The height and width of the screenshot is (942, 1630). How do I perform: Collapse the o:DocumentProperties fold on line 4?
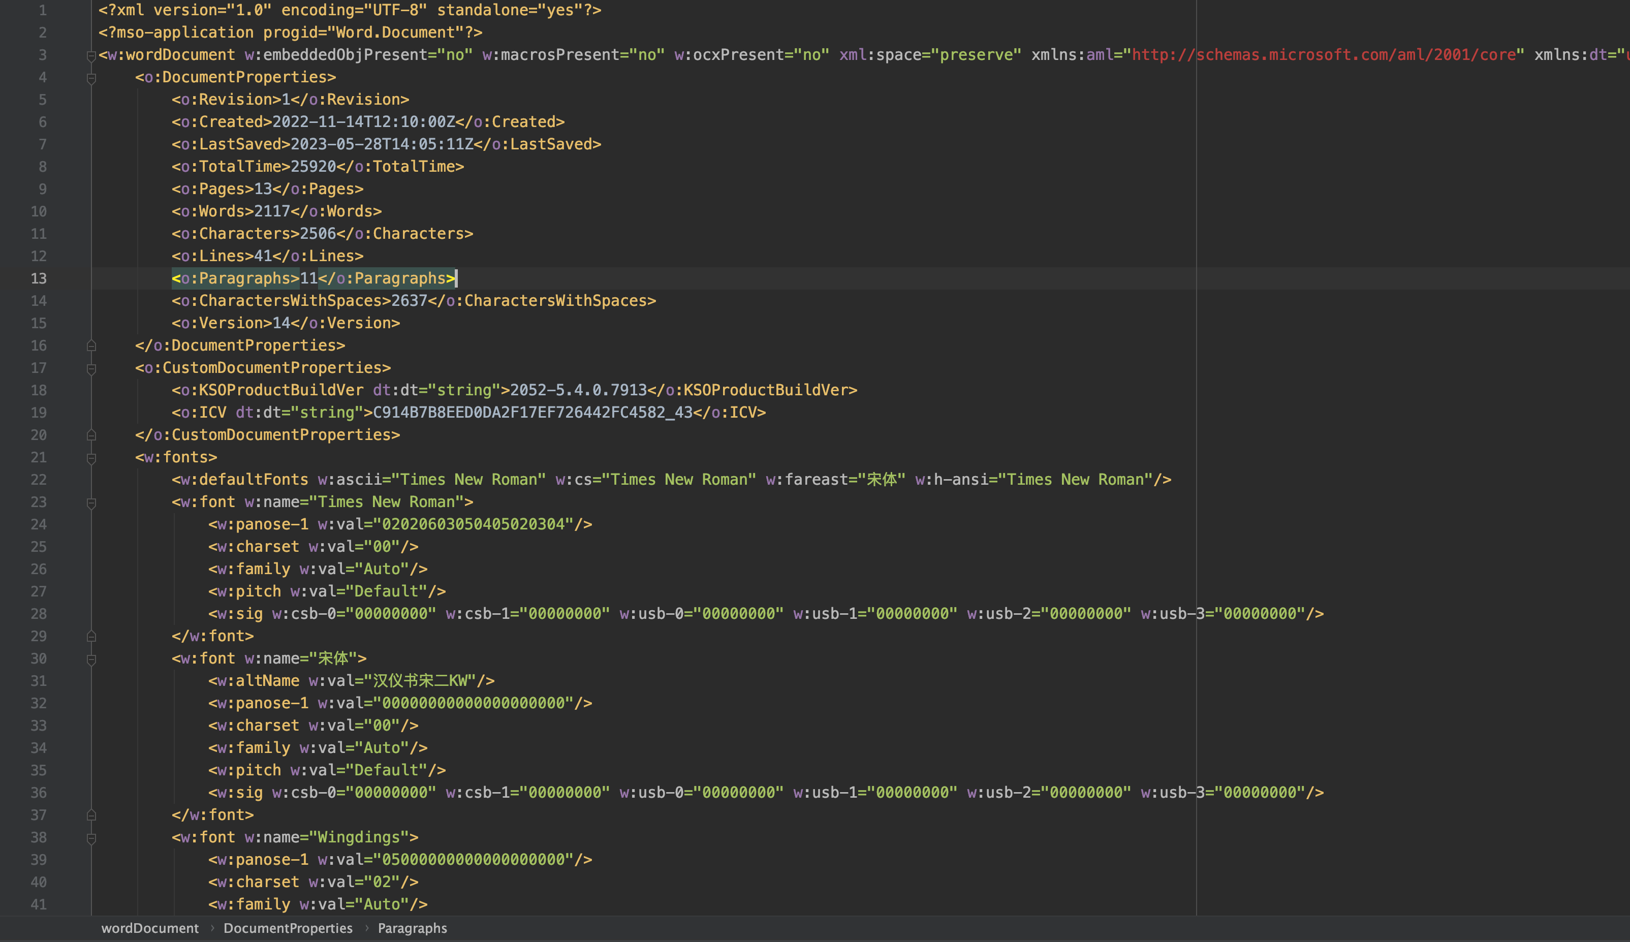click(x=91, y=78)
